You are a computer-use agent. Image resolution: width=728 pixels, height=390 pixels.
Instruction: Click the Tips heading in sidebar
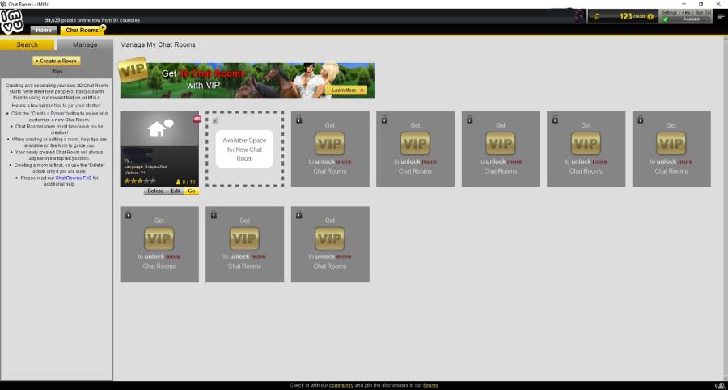coord(57,72)
